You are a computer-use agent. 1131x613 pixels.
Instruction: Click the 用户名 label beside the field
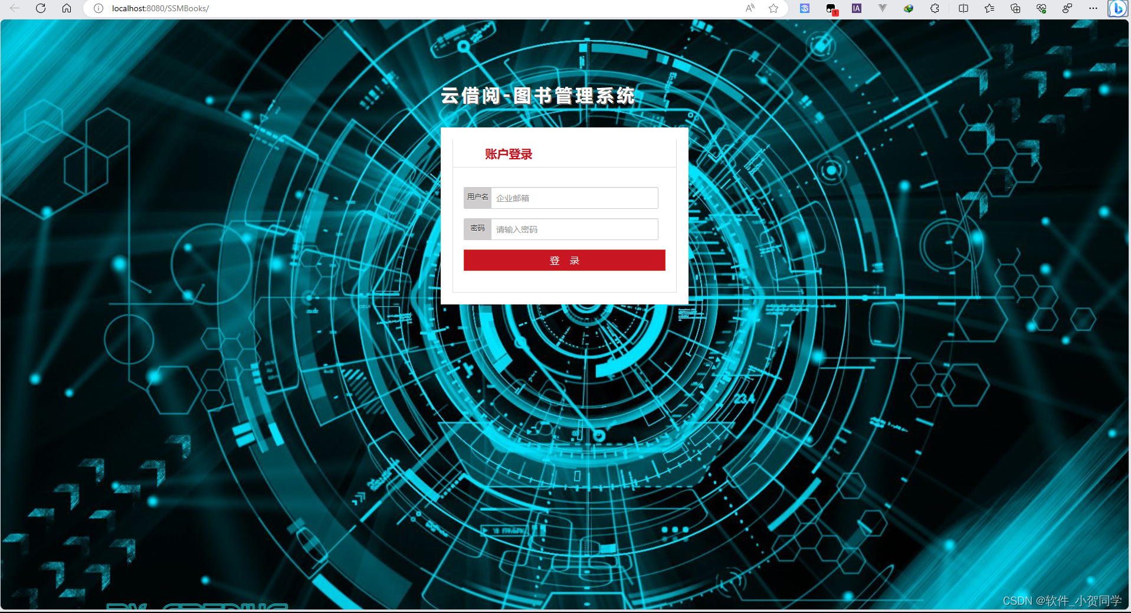(x=477, y=197)
